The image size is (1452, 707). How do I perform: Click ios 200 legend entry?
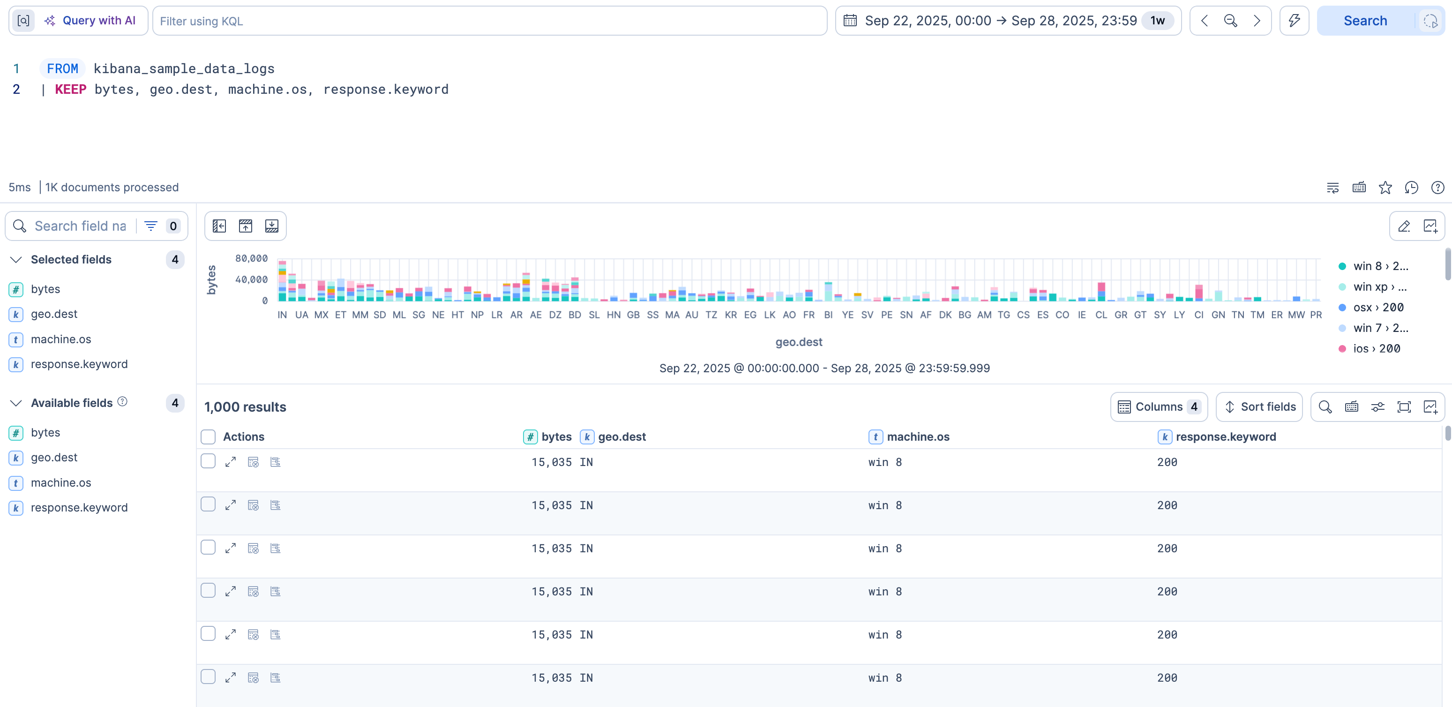point(1377,348)
